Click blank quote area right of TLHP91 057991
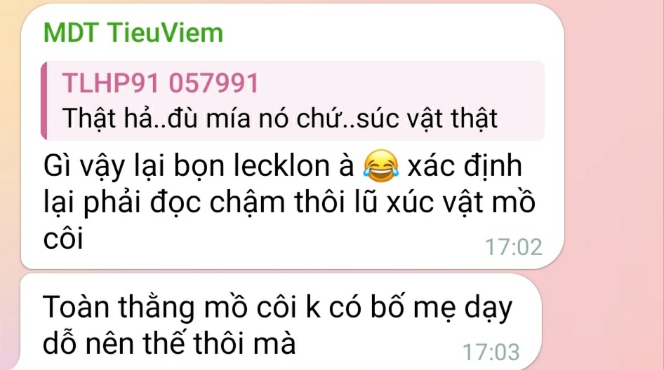Image resolution: width=664 pixels, height=370 pixels. pyautogui.click(x=398, y=83)
